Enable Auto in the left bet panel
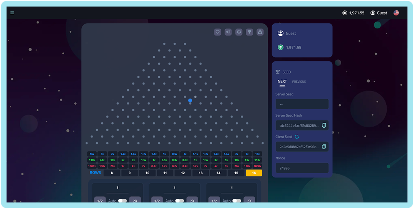Image resolution: width=414 pixels, height=209 pixels. pos(122,201)
